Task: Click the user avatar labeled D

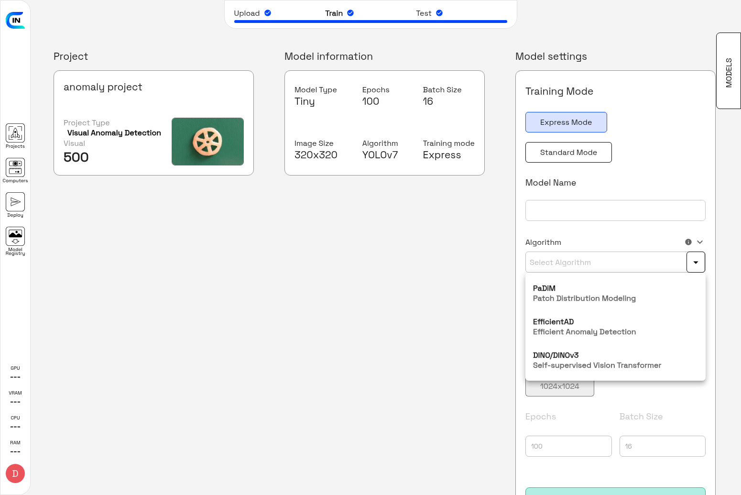Action: pyautogui.click(x=15, y=473)
